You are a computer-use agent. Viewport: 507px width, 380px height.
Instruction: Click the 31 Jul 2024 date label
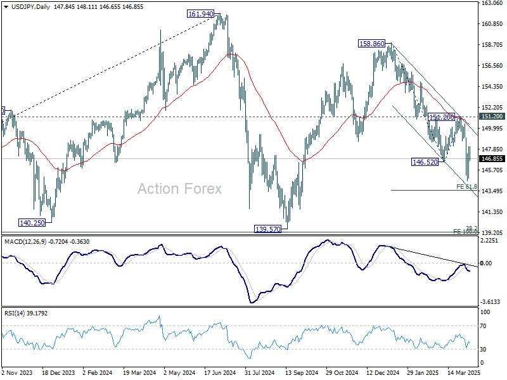[x=259, y=372]
